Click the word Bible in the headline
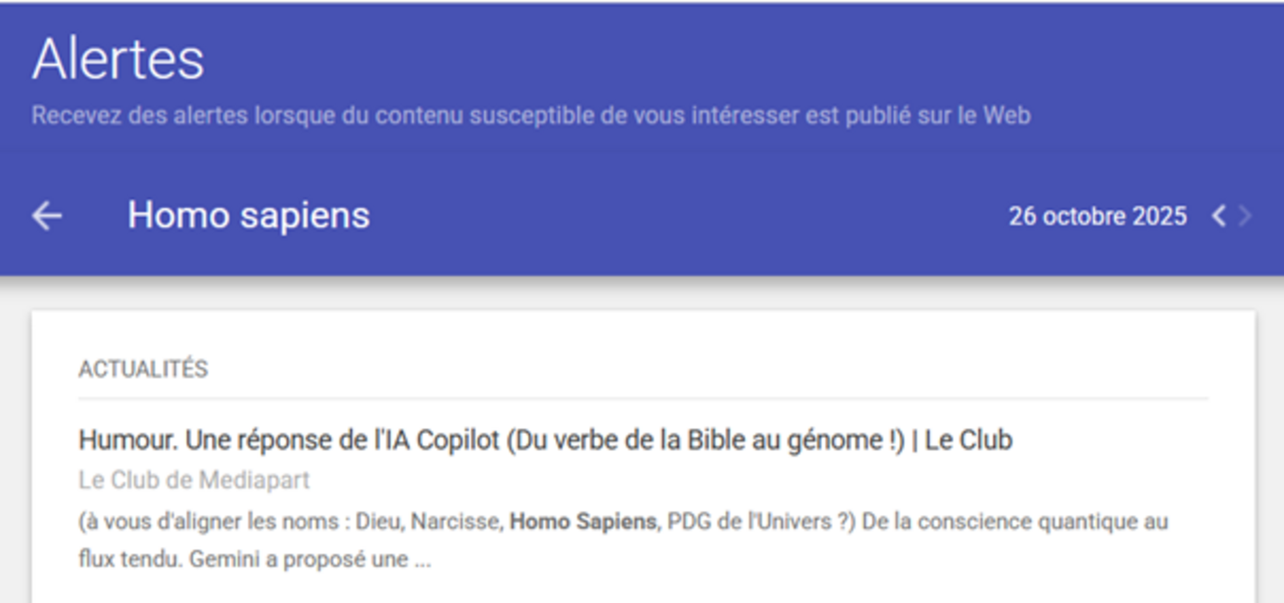The image size is (1284, 603). click(715, 440)
